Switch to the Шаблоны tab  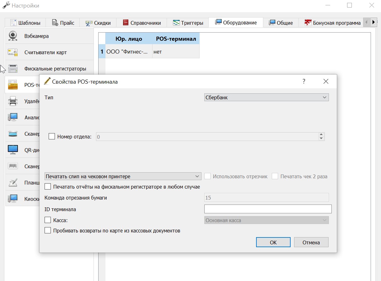point(25,23)
